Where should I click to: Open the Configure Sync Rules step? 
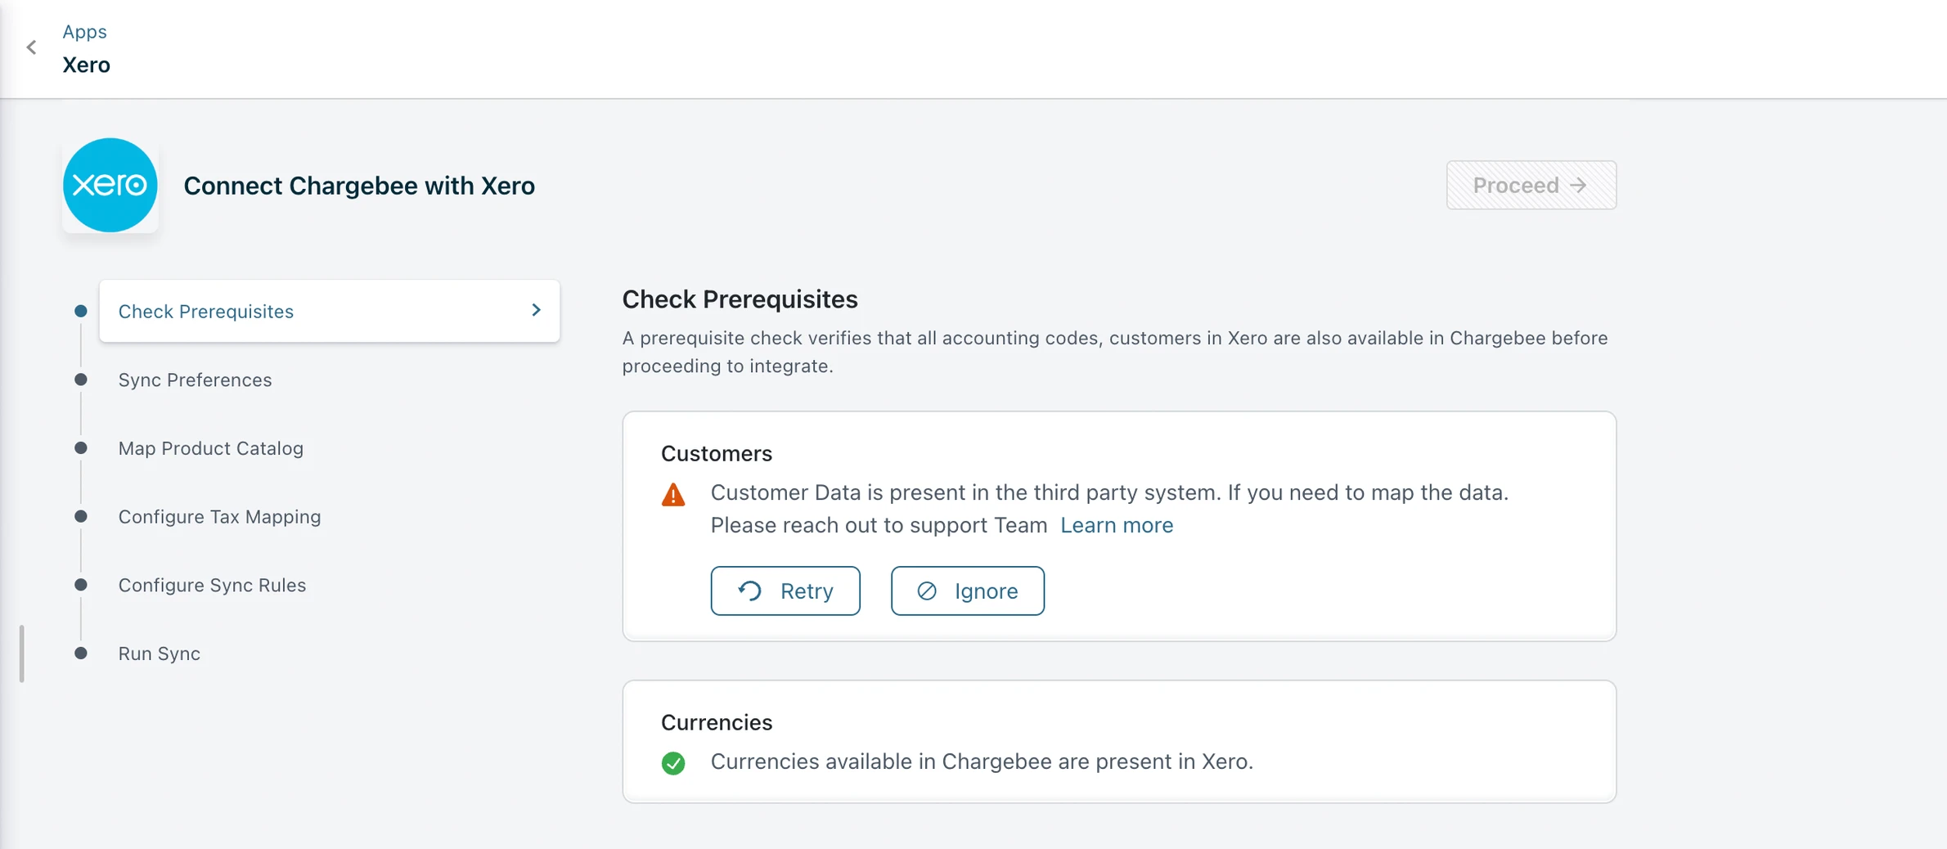click(x=212, y=585)
